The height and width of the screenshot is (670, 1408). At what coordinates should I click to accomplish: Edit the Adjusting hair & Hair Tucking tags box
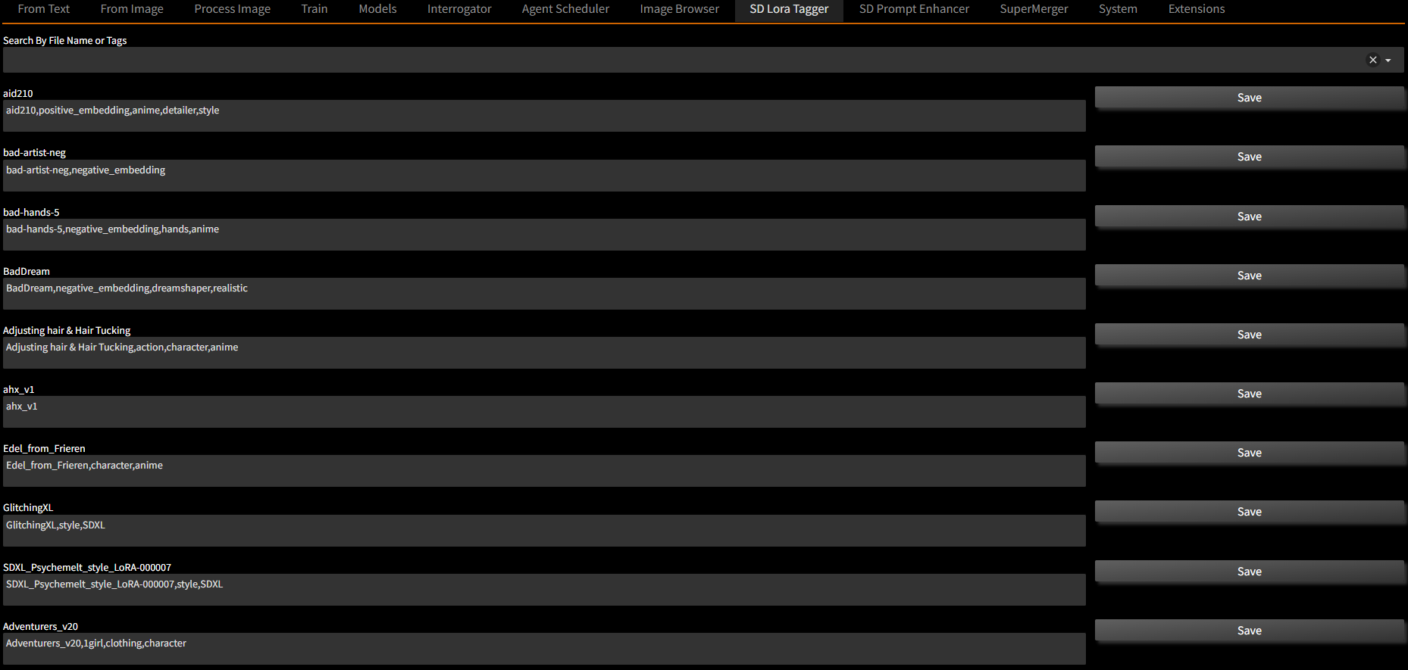tap(544, 353)
